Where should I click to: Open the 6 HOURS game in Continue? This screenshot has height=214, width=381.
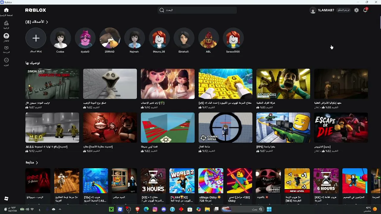(326, 181)
